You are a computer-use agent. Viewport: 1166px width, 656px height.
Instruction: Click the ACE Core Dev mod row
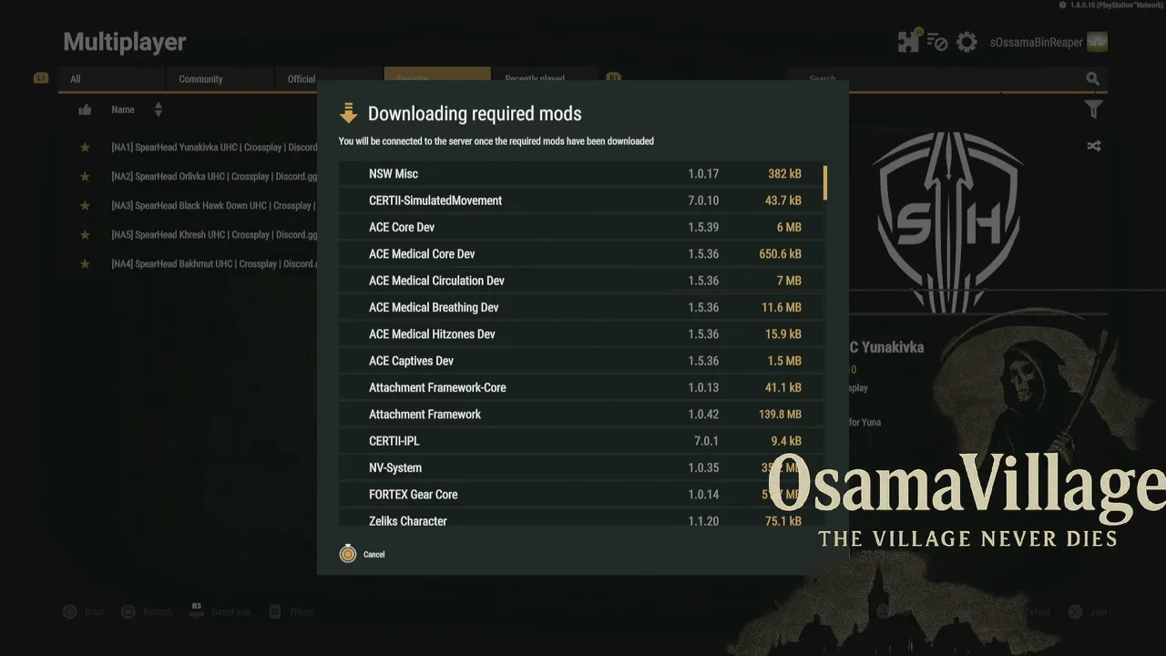pyautogui.click(x=580, y=227)
